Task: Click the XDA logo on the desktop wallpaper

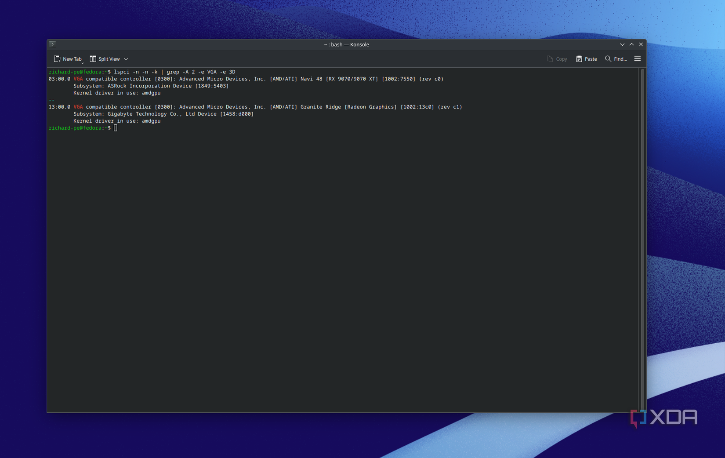Action: coord(665,417)
